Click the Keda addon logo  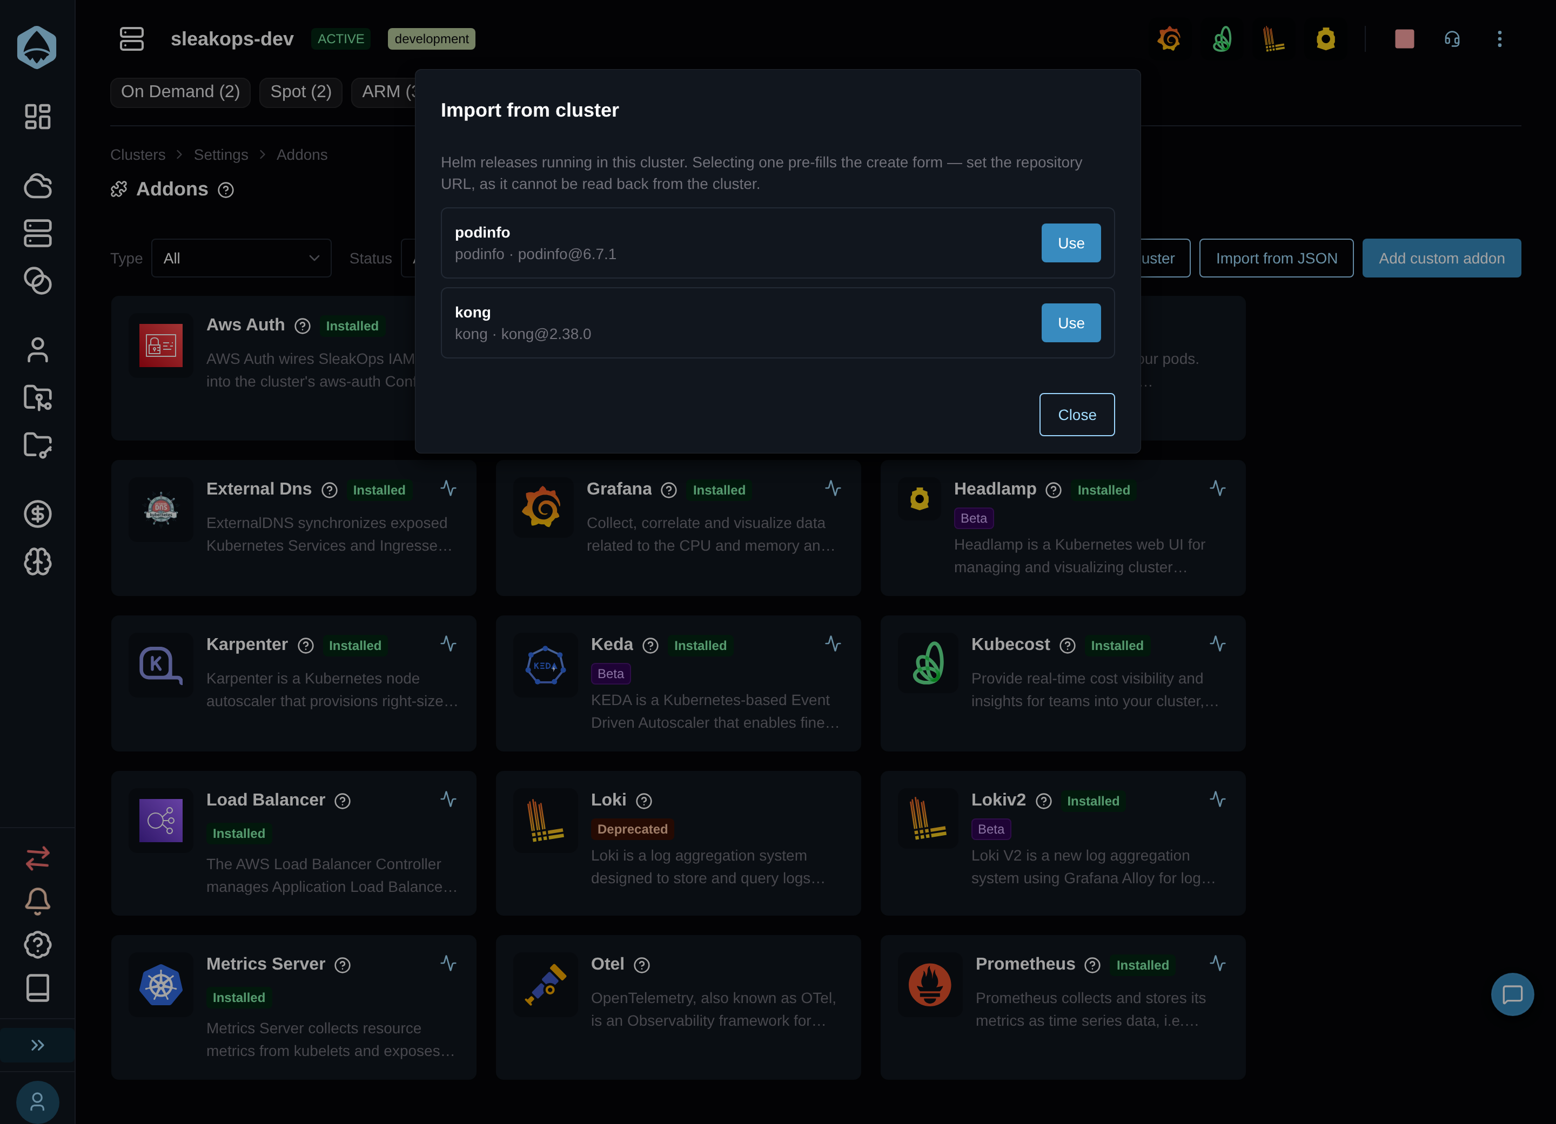pyautogui.click(x=546, y=666)
